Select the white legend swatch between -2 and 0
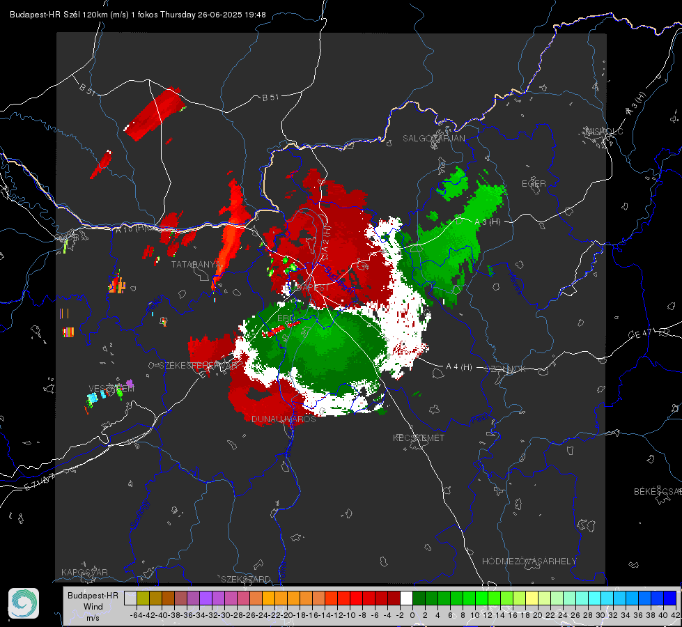 (x=406, y=598)
